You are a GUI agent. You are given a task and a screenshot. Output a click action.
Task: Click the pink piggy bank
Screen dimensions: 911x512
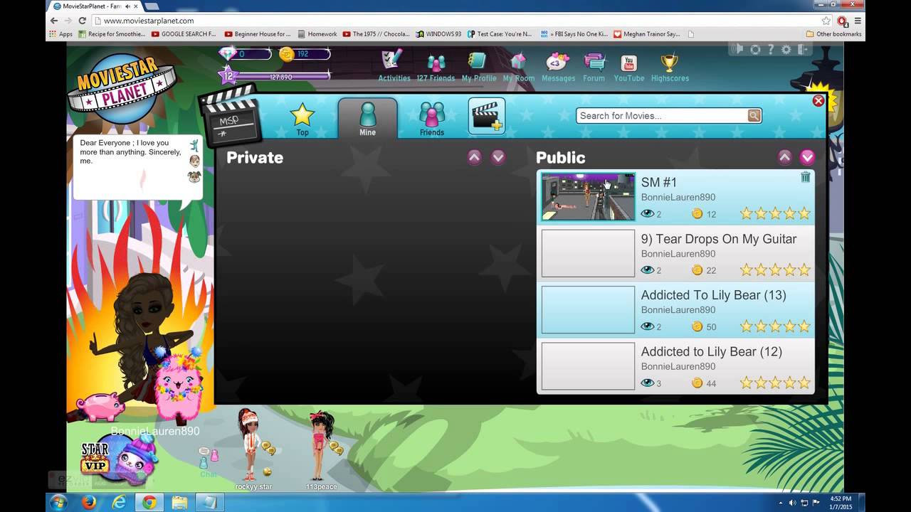tap(100, 407)
